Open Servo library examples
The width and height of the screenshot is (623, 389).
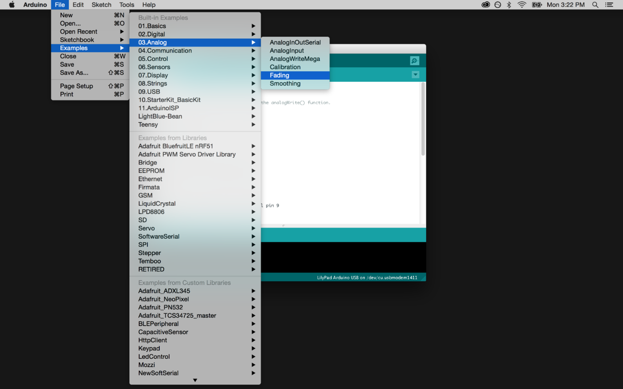click(195, 228)
